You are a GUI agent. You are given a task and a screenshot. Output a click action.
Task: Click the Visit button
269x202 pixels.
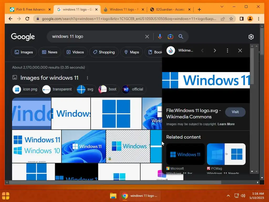click(235, 112)
